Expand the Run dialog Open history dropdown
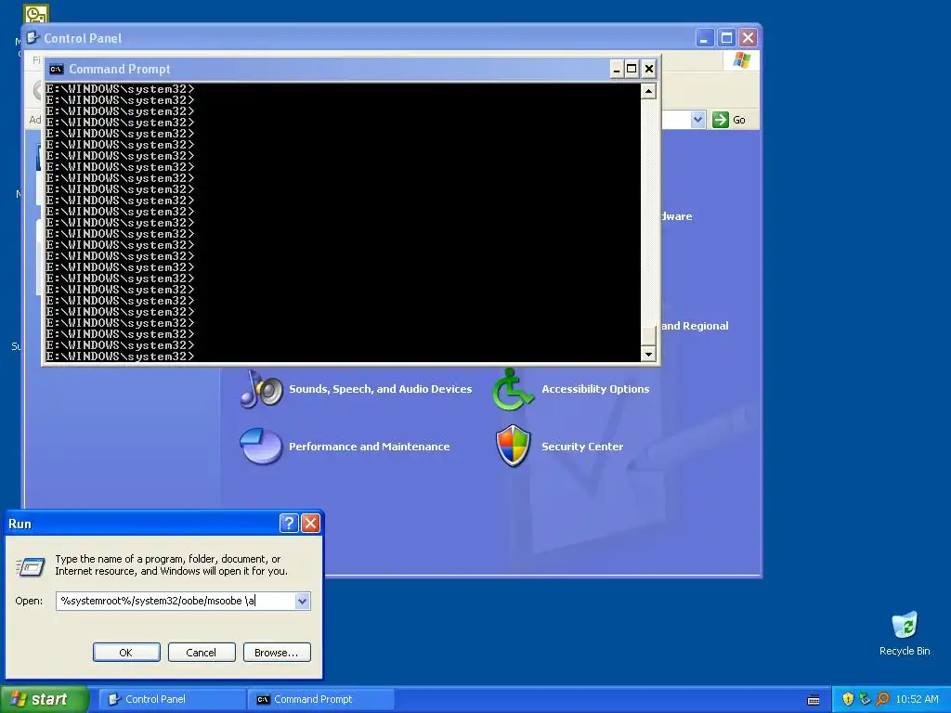 (302, 601)
